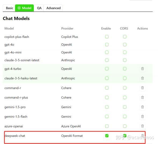Click the Provider column header
158x144 pixels.
coord(67,29)
